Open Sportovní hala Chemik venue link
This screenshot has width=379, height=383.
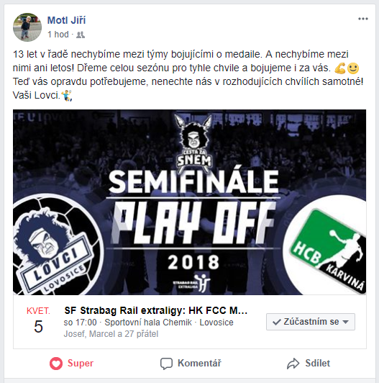tap(148, 323)
